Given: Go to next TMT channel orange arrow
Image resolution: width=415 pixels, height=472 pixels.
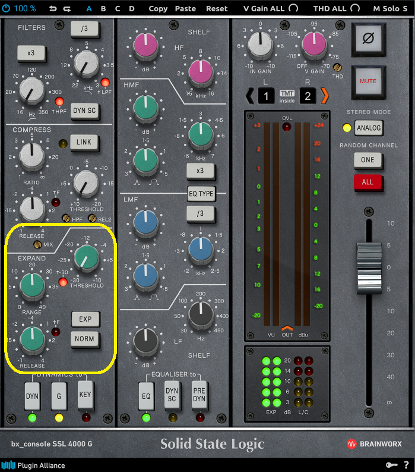Looking at the screenshot, I should click(325, 96).
